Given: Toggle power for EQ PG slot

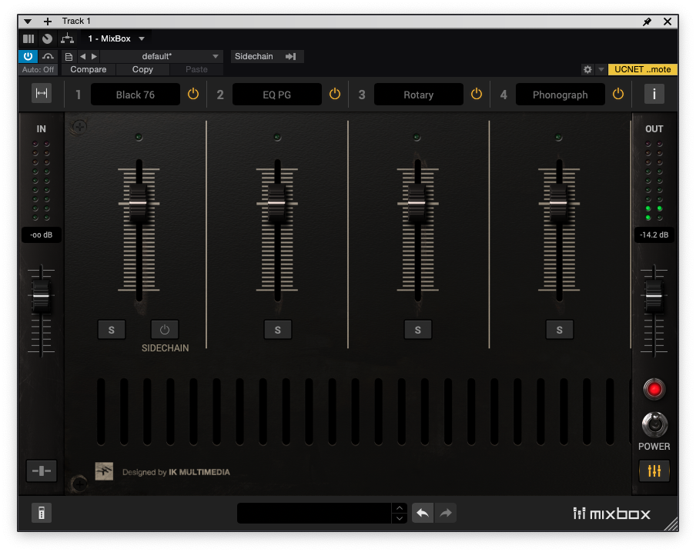Looking at the screenshot, I should point(335,94).
